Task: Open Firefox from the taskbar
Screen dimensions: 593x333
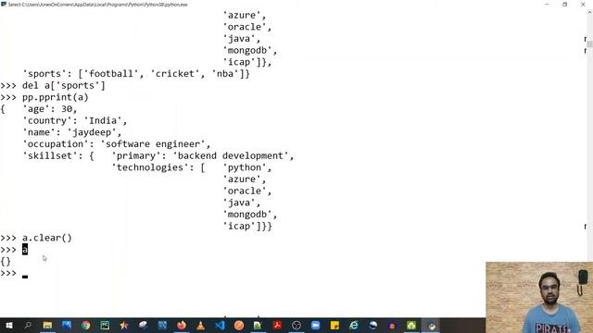Action: [182, 325]
